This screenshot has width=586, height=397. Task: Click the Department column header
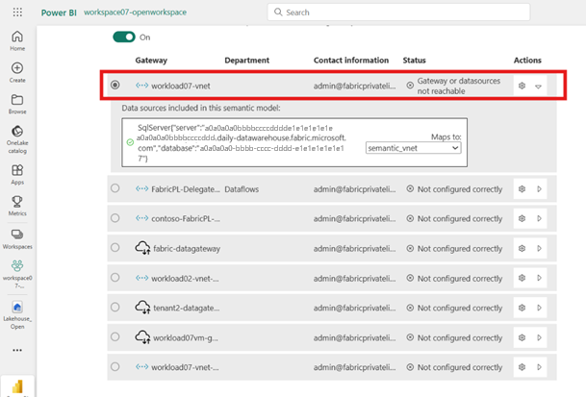click(247, 61)
